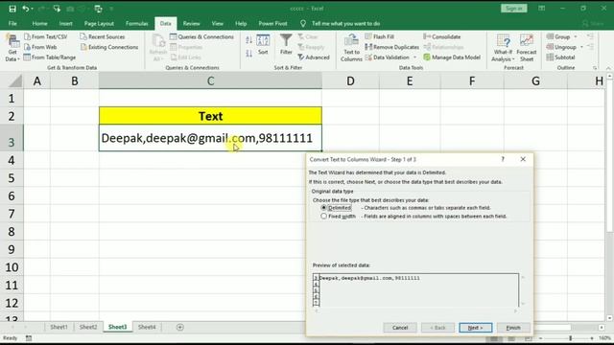Remove Duplicates from data
Screen dimensions: 614x345
392,47
